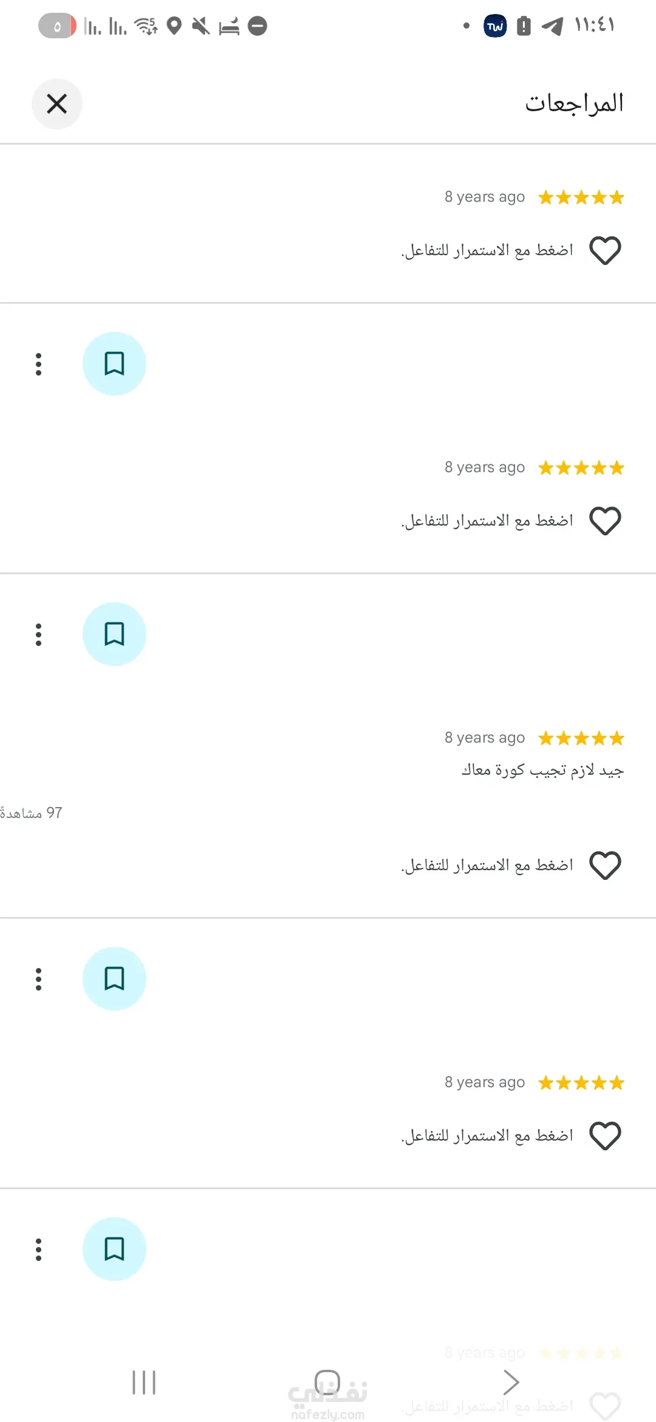The width and height of the screenshot is (656, 1422).
Task: Like the topmost review with the heart
Action: coord(605,250)
